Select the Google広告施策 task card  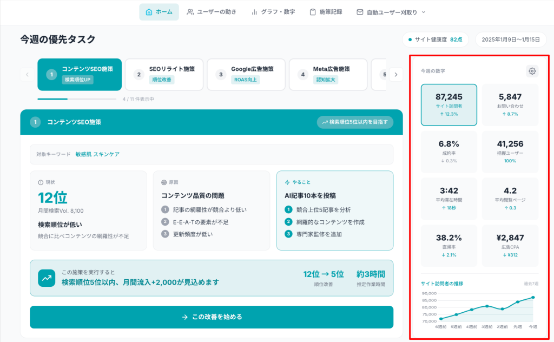[246, 74]
